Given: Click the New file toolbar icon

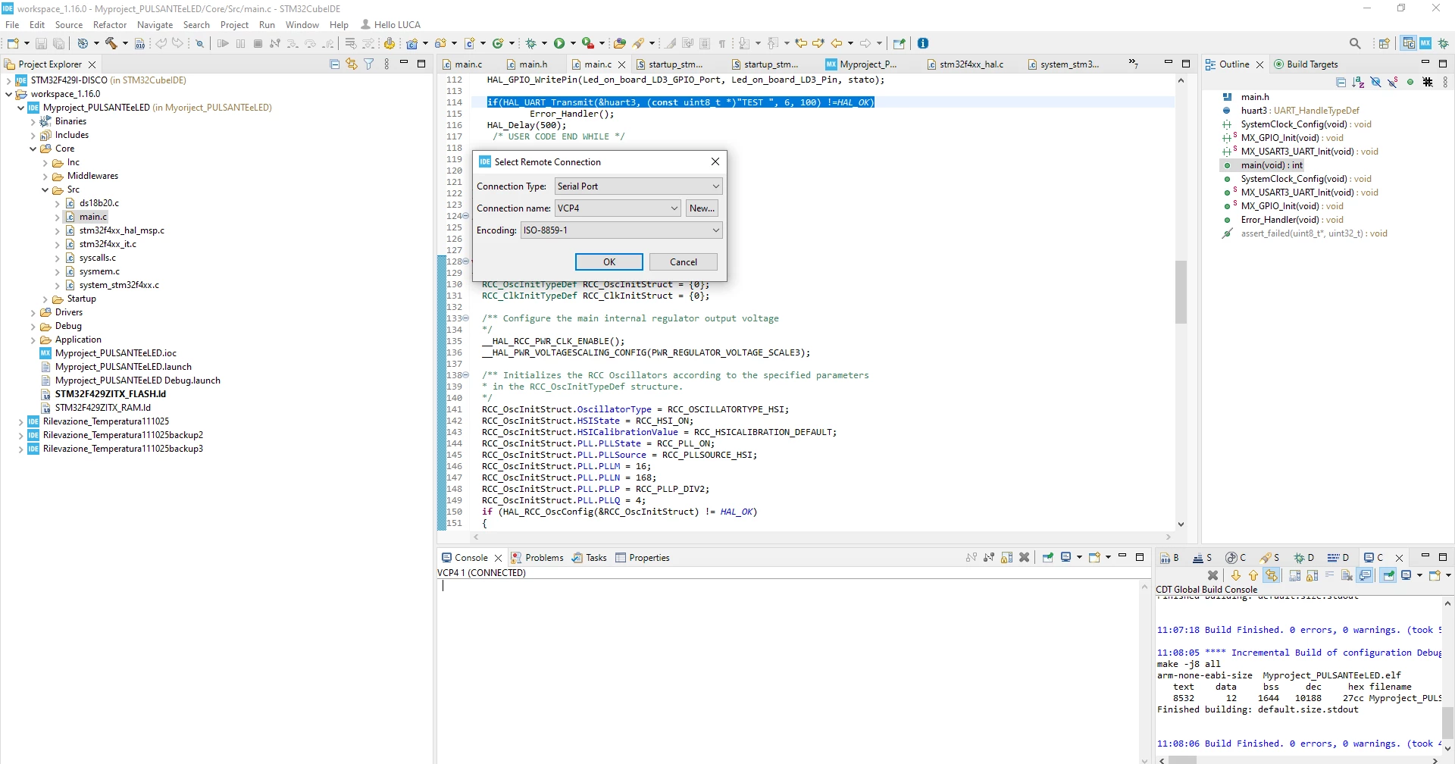Looking at the screenshot, I should (13, 43).
